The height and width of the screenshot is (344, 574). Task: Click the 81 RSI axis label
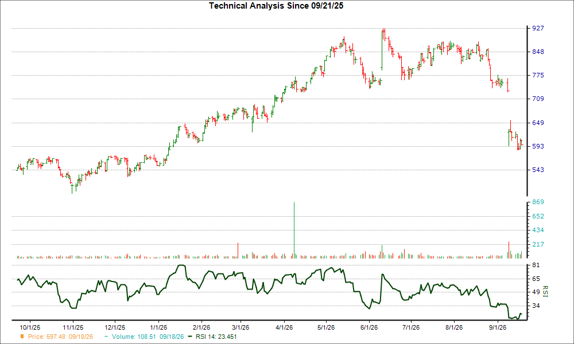536,265
